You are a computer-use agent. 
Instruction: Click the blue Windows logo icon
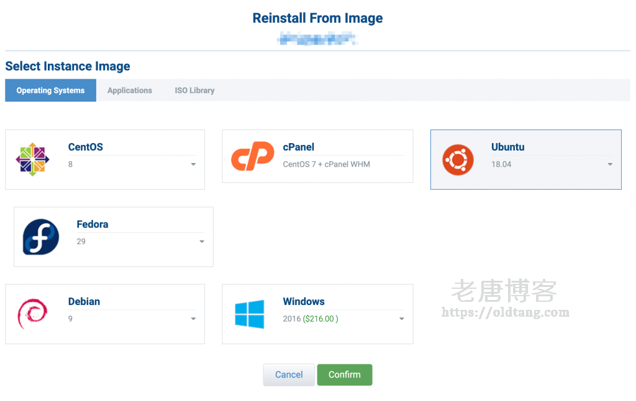coord(250,314)
